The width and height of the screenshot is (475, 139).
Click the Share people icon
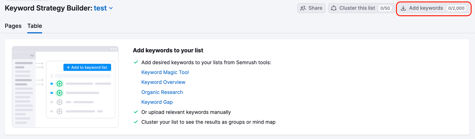[x=303, y=8]
